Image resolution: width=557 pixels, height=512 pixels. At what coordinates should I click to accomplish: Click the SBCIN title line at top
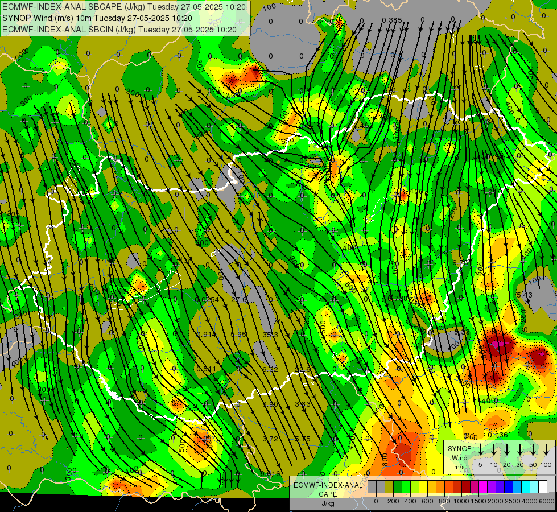(119, 30)
